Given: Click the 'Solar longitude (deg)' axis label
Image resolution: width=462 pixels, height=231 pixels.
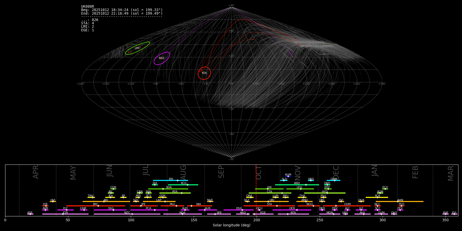Looking at the screenshot, I should (232, 225).
